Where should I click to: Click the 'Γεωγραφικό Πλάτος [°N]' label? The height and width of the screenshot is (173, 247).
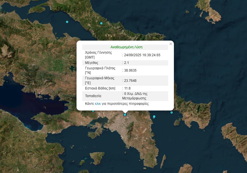[x=100, y=70]
